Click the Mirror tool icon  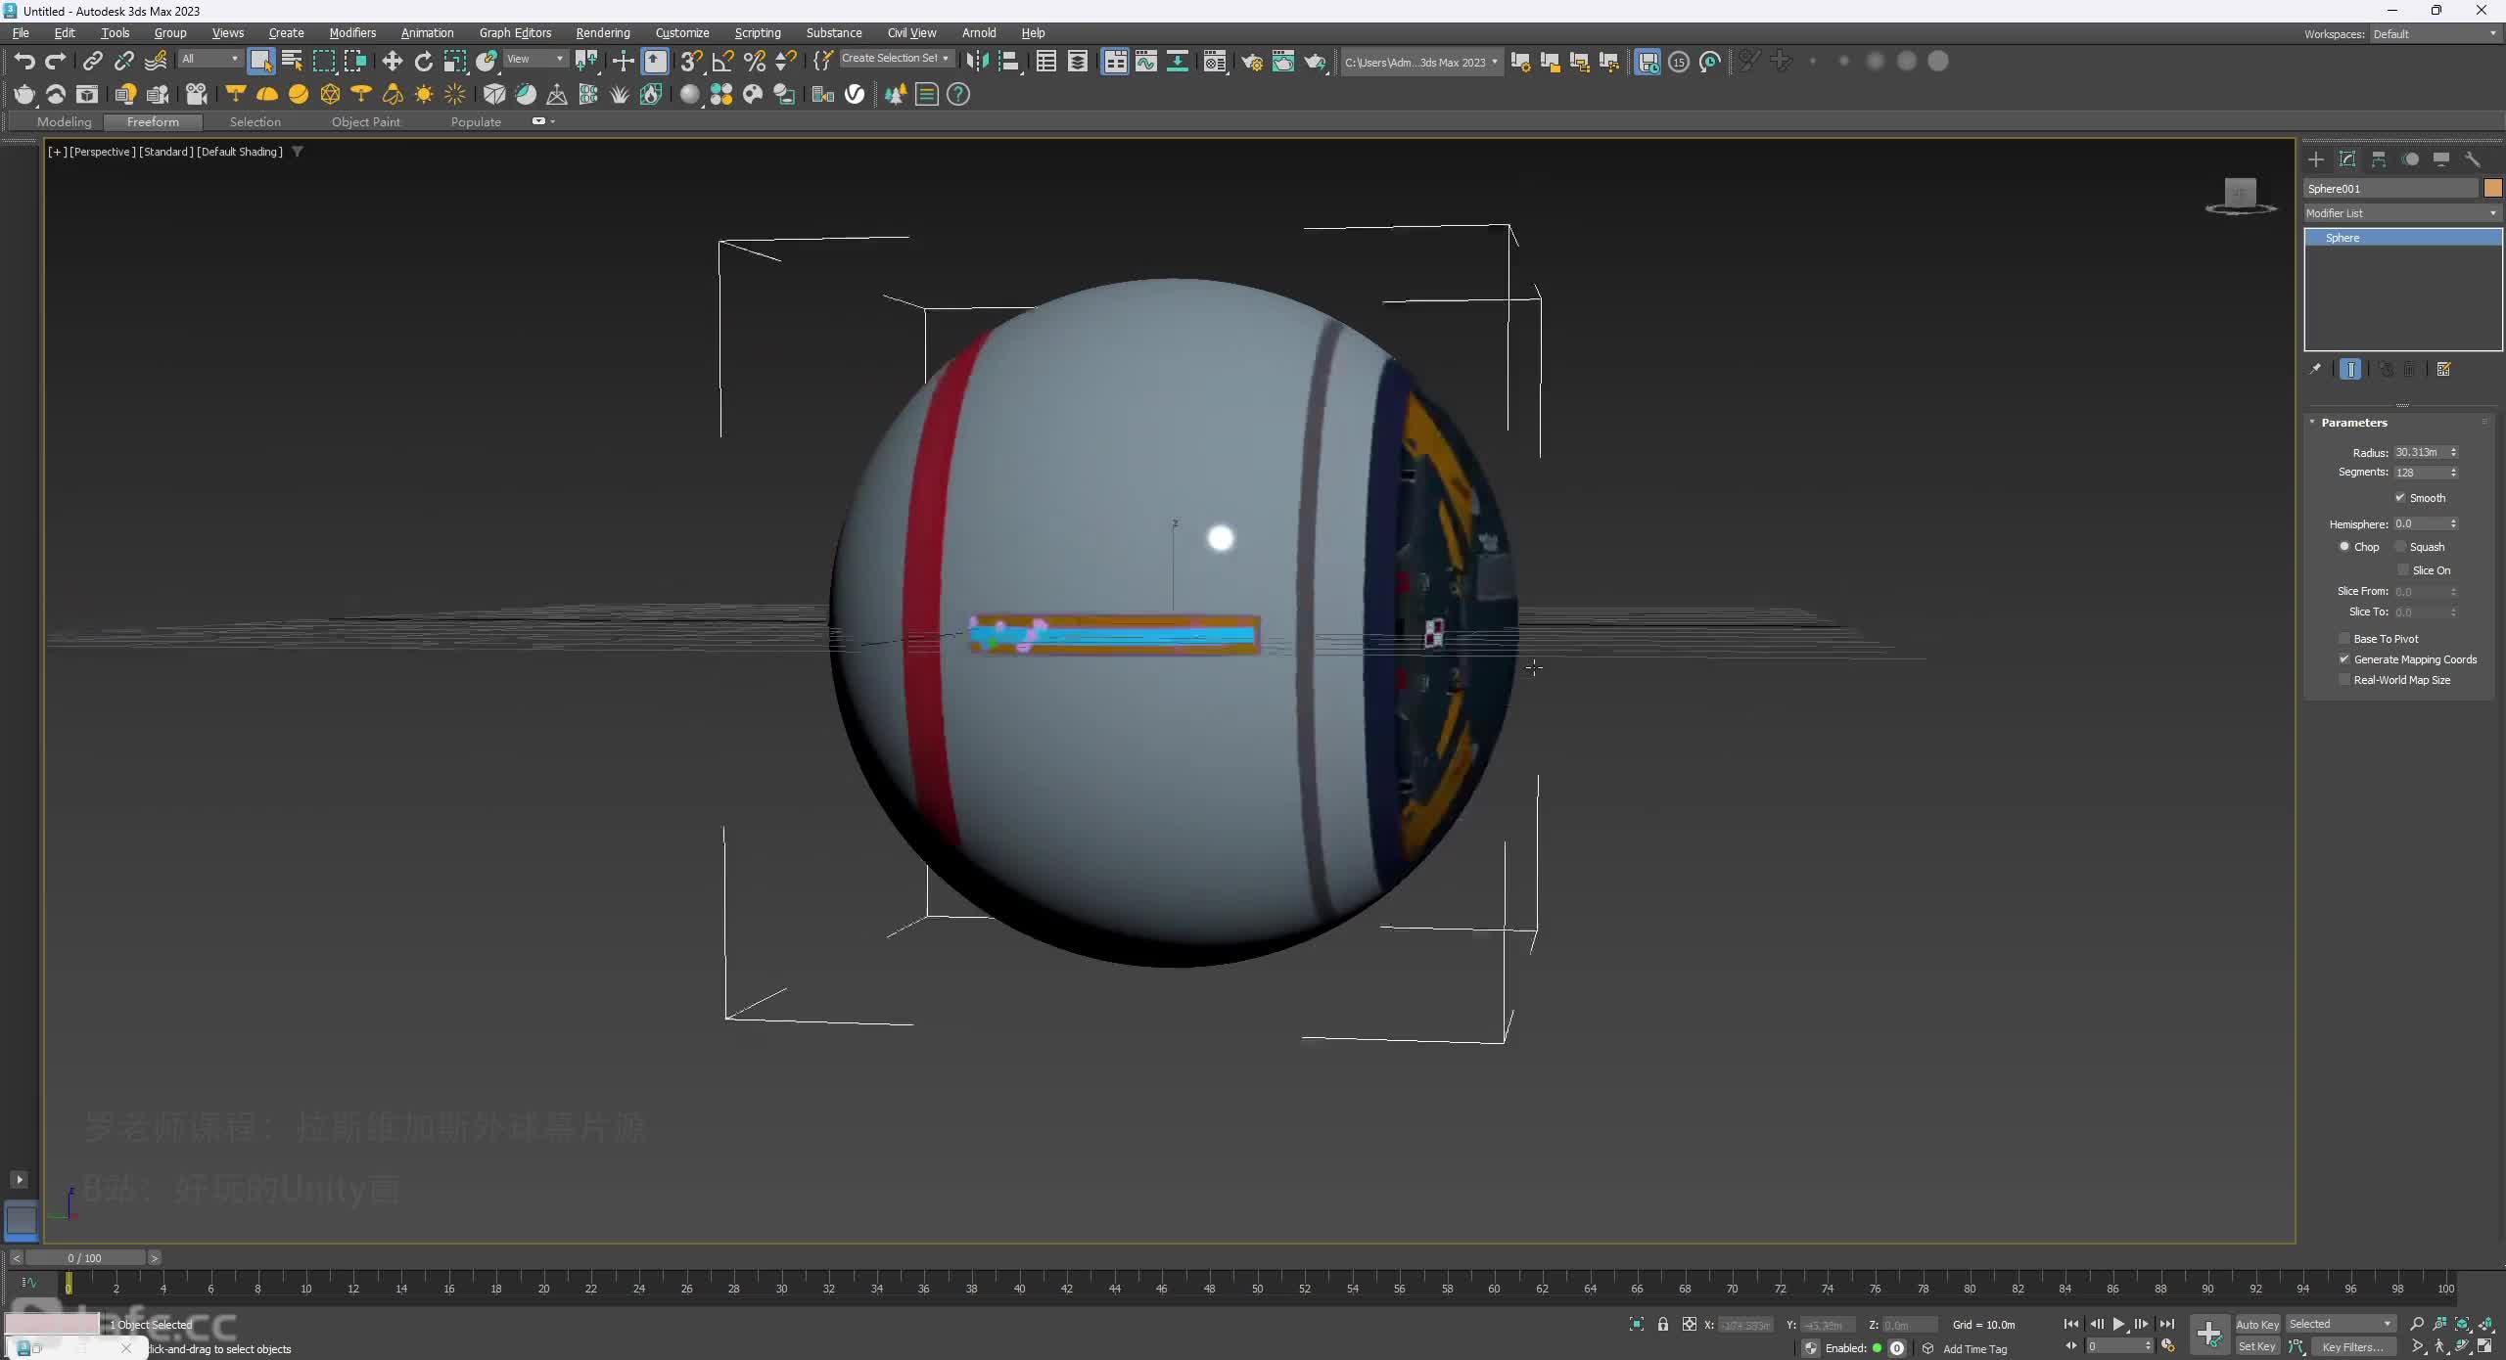[976, 62]
